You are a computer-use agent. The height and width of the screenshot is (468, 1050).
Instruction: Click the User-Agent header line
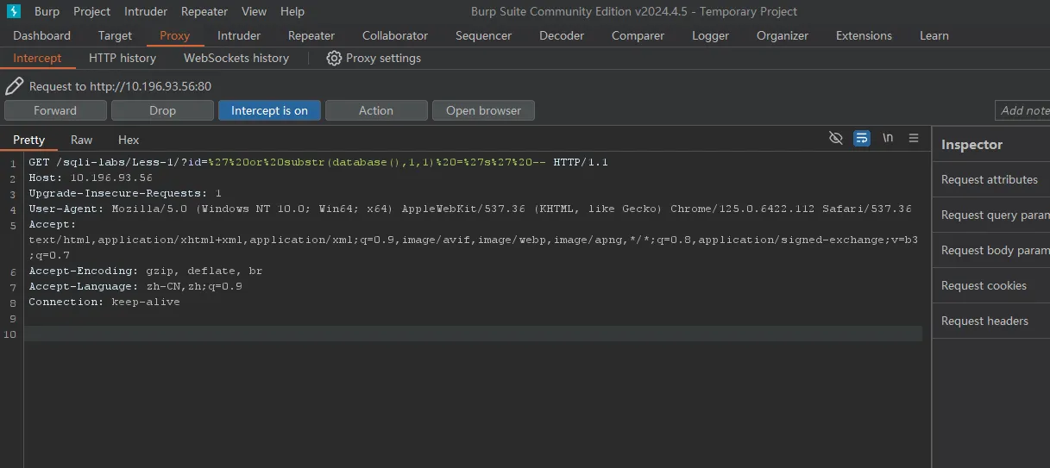470,209
